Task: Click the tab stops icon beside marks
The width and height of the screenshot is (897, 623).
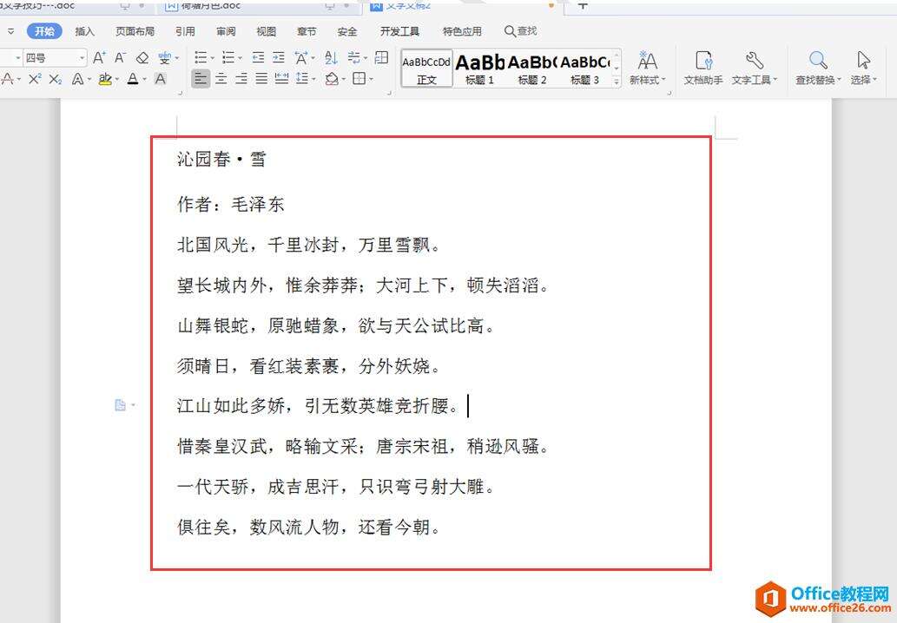Action: point(381,58)
